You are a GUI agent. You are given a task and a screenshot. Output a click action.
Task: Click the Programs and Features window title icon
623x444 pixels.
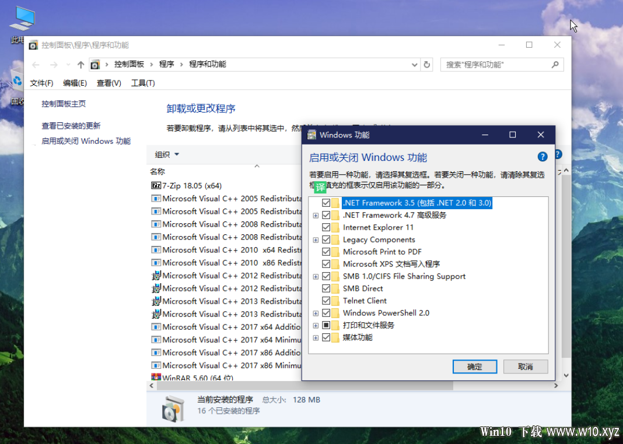[33, 45]
